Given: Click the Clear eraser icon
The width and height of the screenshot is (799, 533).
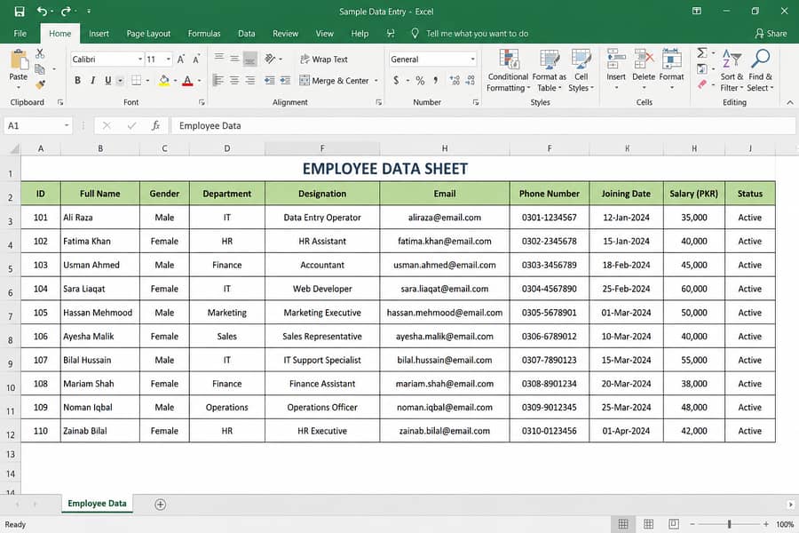Looking at the screenshot, I should [x=702, y=84].
